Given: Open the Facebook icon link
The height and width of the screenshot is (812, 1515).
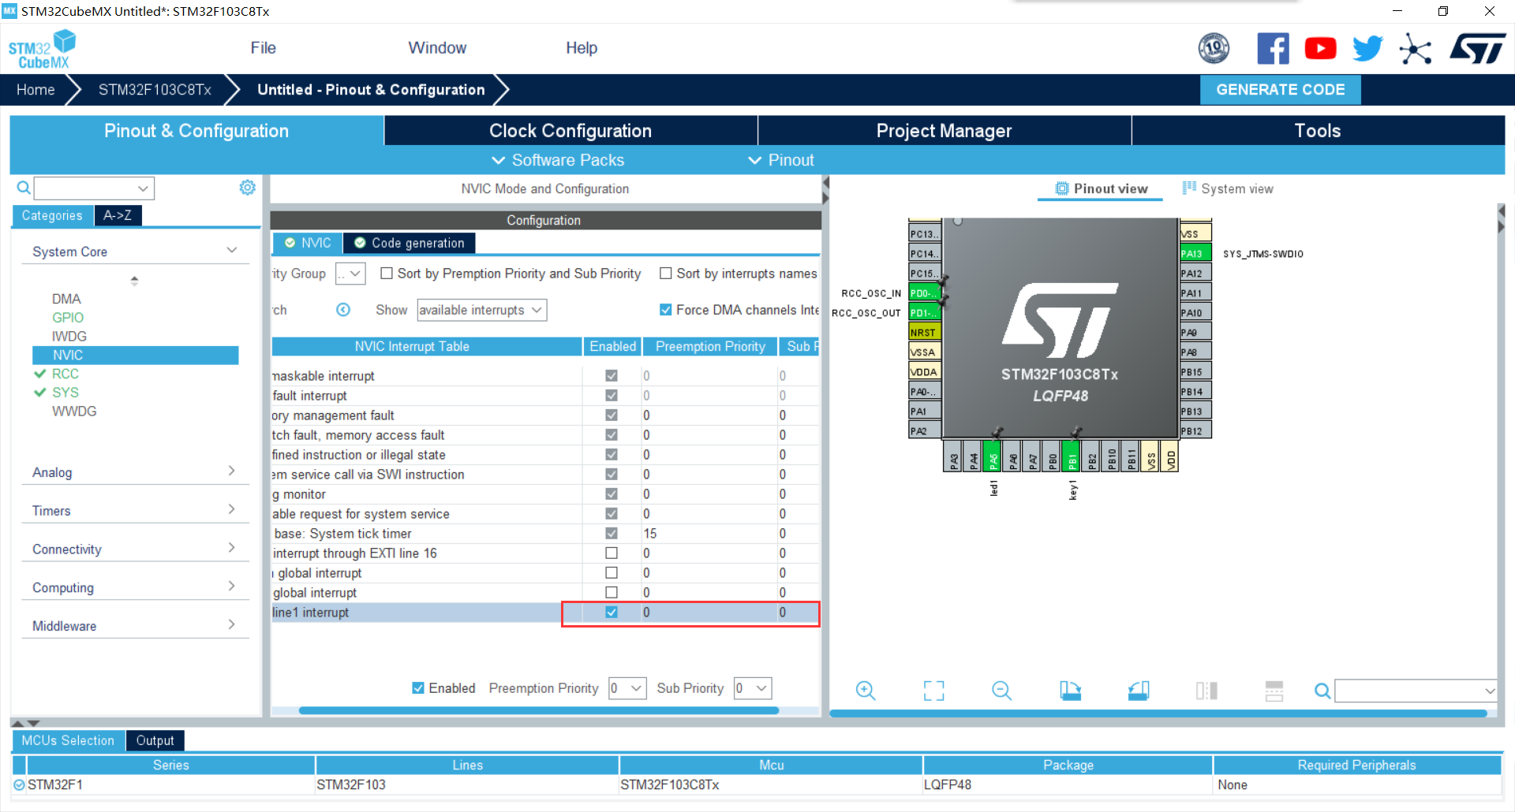Looking at the screenshot, I should point(1273,49).
